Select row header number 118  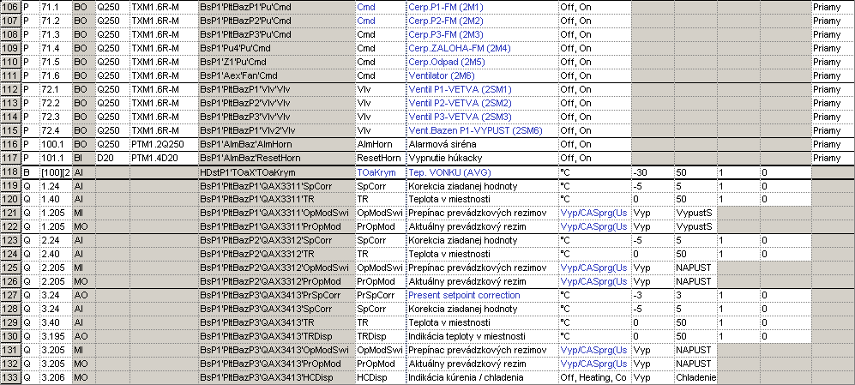[x=9, y=172]
